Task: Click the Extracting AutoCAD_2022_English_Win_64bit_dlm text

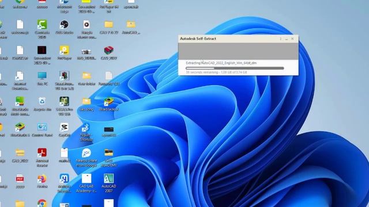Action: 221,63
